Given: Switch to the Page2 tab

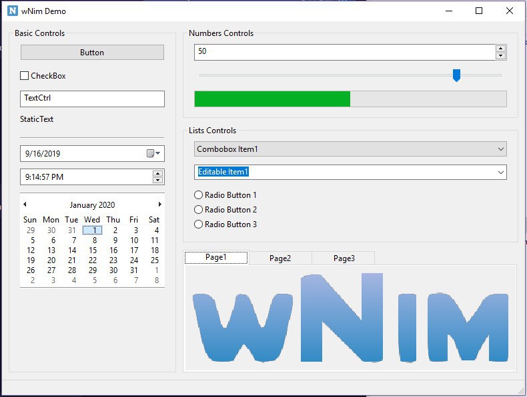Looking at the screenshot, I should 280,258.
